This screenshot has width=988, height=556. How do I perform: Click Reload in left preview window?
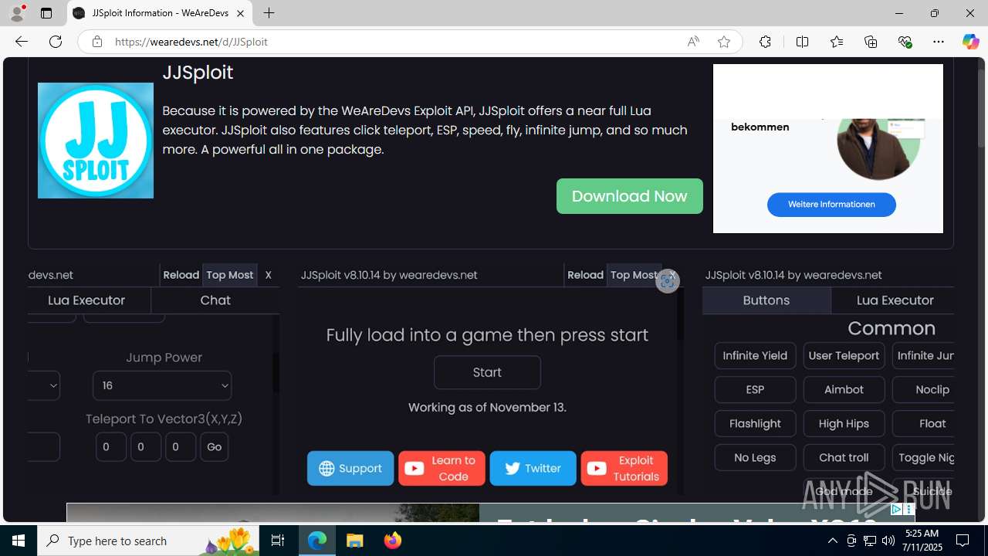[x=181, y=275]
